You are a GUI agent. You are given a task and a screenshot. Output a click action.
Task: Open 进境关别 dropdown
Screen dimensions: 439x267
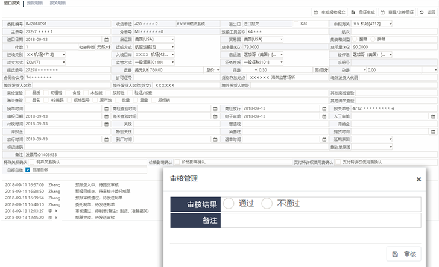pyautogui.click(x=45, y=55)
